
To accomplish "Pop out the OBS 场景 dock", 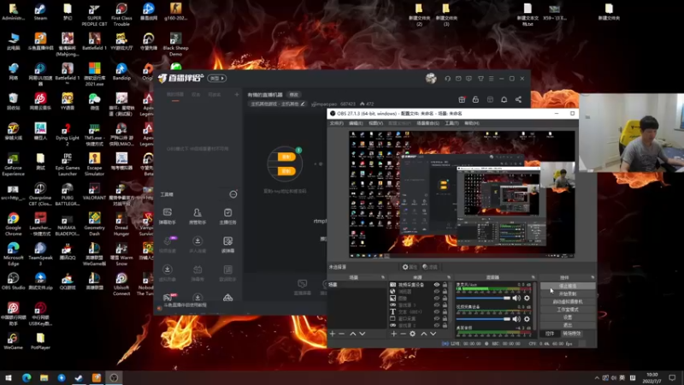I will (383, 277).
